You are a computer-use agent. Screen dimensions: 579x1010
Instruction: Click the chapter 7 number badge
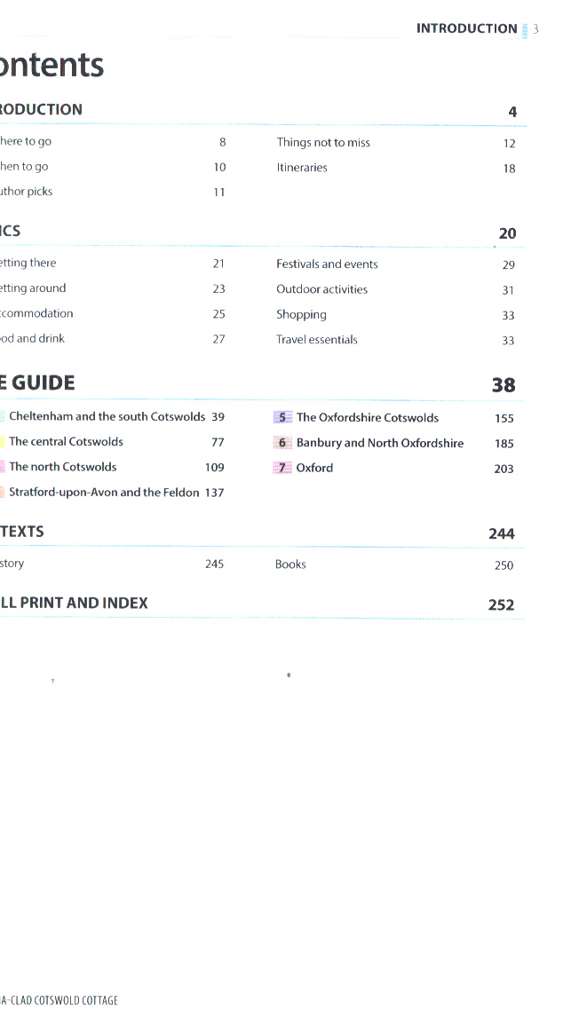(282, 468)
